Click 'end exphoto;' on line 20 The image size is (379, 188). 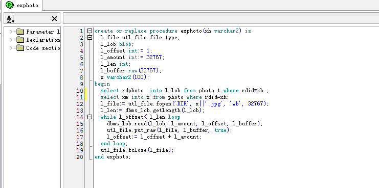coord(113,157)
